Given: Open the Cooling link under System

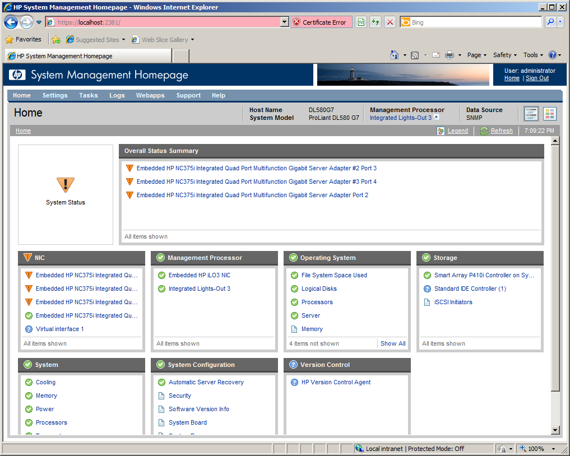Looking at the screenshot, I should pyautogui.click(x=46, y=382).
